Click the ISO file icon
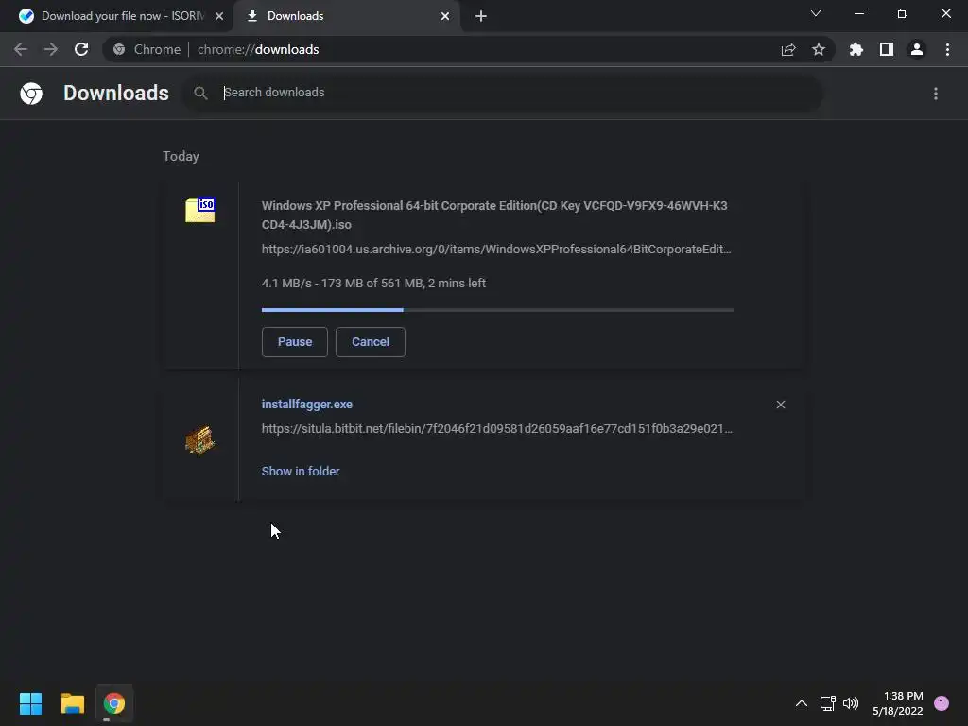Image resolution: width=968 pixels, height=726 pixels. 200,210
